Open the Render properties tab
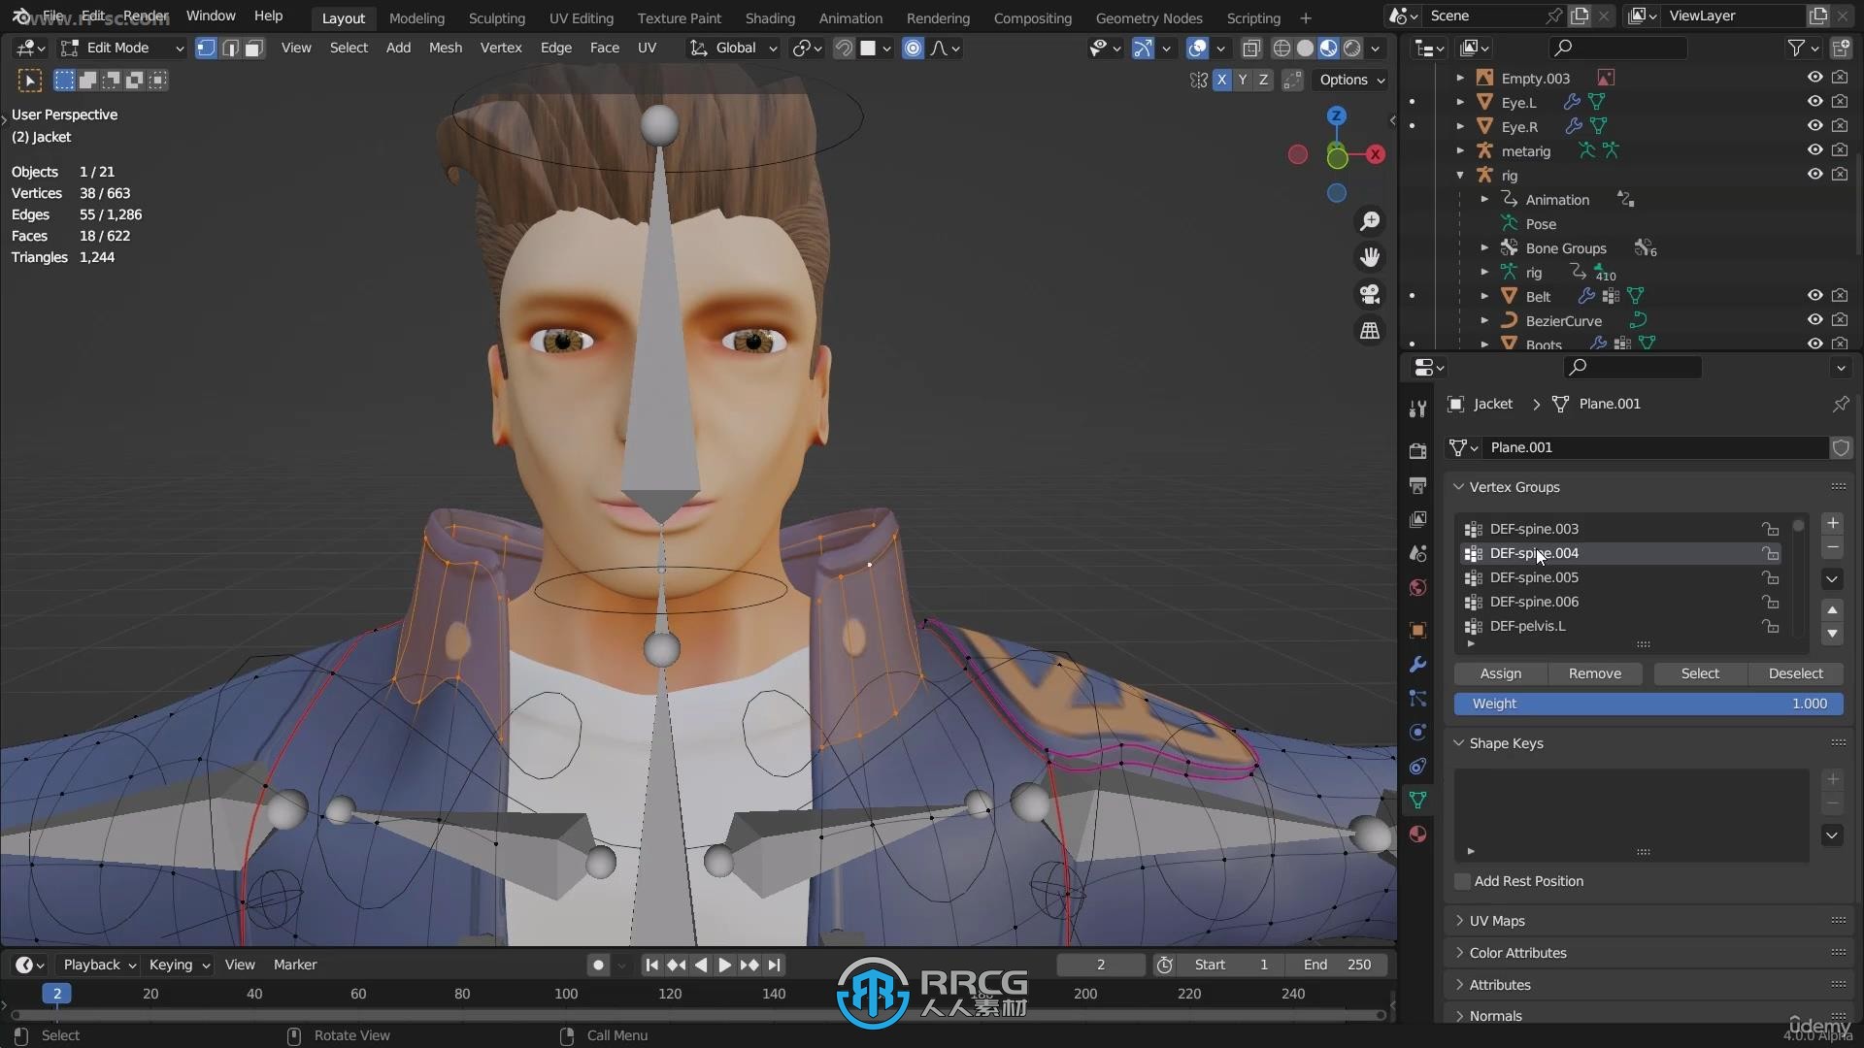 [x=1418, y=451]
